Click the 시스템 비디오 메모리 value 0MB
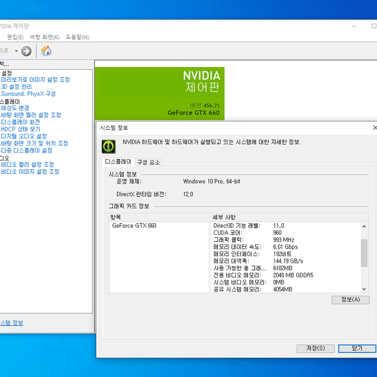Screen dimensions: 377x377 279,282
